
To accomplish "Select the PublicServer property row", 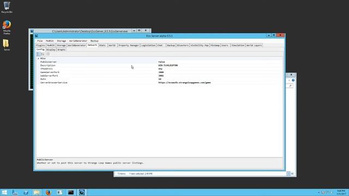I will pos(160,62).
